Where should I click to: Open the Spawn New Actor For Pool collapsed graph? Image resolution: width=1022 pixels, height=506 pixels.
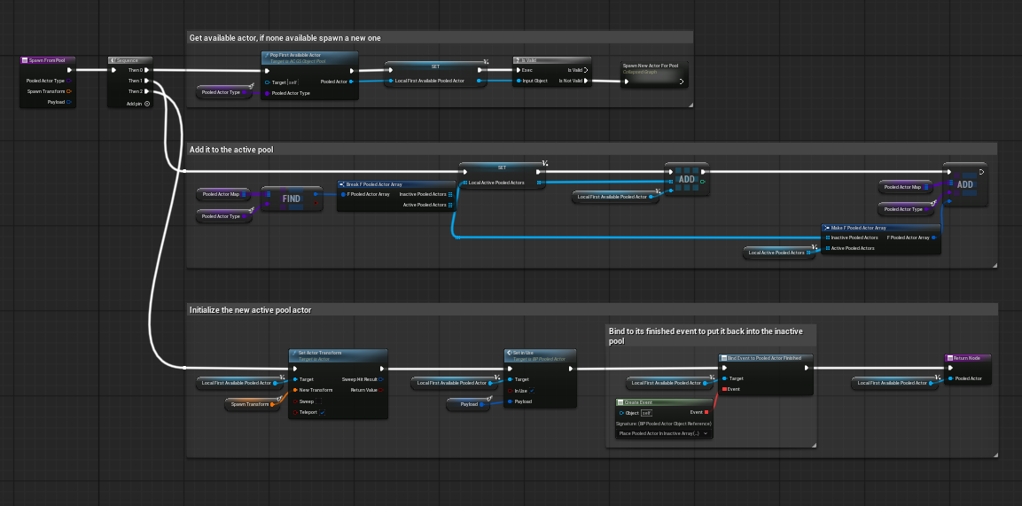coord(652,70)
